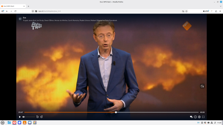Screen dimensions: 223x125
Task: Launch file manager from taskbar
Action: pyautogui.click(x=9, y=123)
